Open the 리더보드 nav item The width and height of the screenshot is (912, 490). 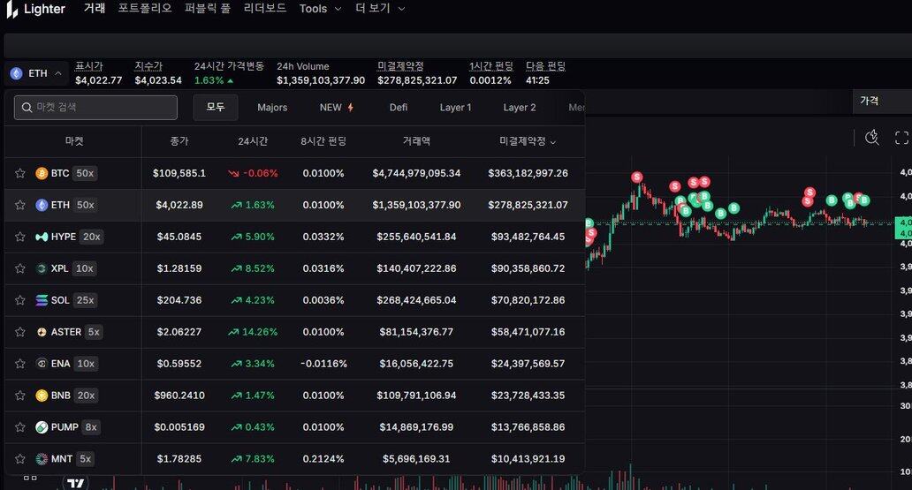pyautogui.click(x=265, y=8)
